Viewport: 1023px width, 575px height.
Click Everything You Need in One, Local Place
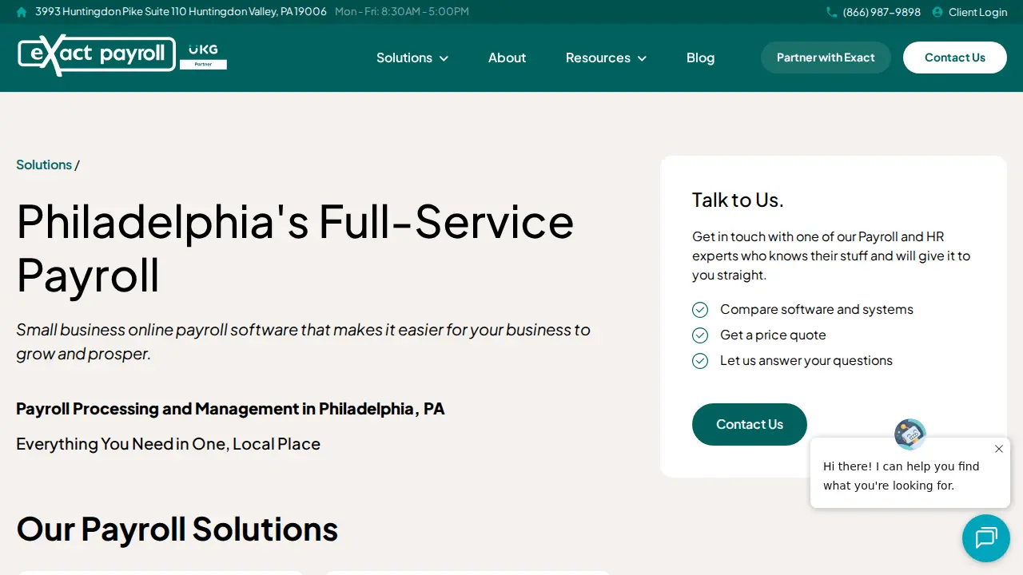168,444
